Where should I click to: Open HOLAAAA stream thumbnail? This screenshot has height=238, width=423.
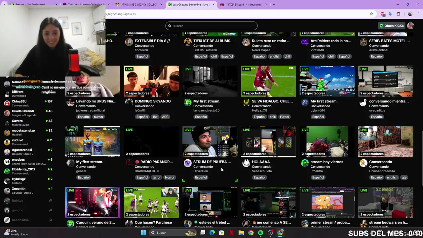[x=268, y=141]
